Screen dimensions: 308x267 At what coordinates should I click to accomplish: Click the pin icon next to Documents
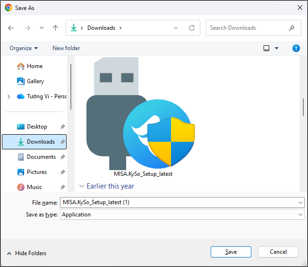pos(62,157)
